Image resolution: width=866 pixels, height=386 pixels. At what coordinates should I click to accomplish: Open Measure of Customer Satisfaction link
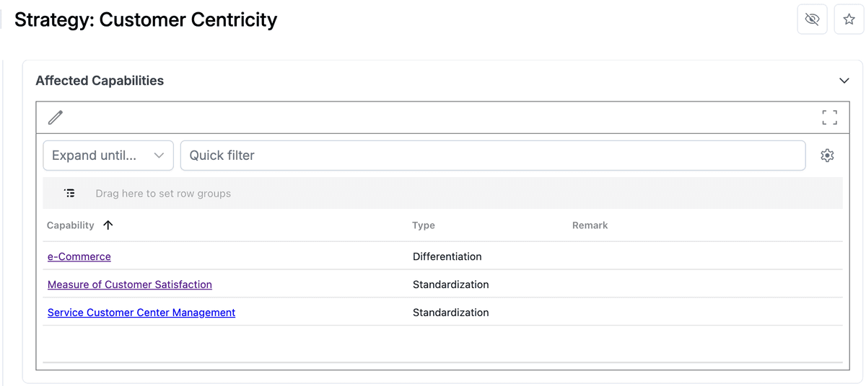pos(130,284)
